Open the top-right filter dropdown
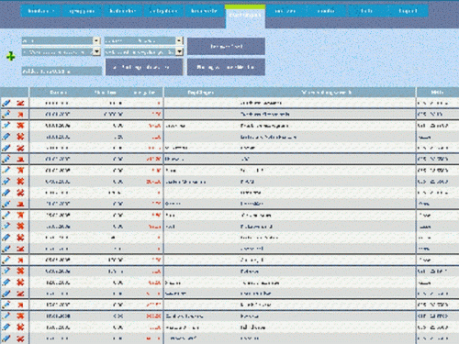The height and width of the screenshot is (344, 459). (x=143, y=40)
